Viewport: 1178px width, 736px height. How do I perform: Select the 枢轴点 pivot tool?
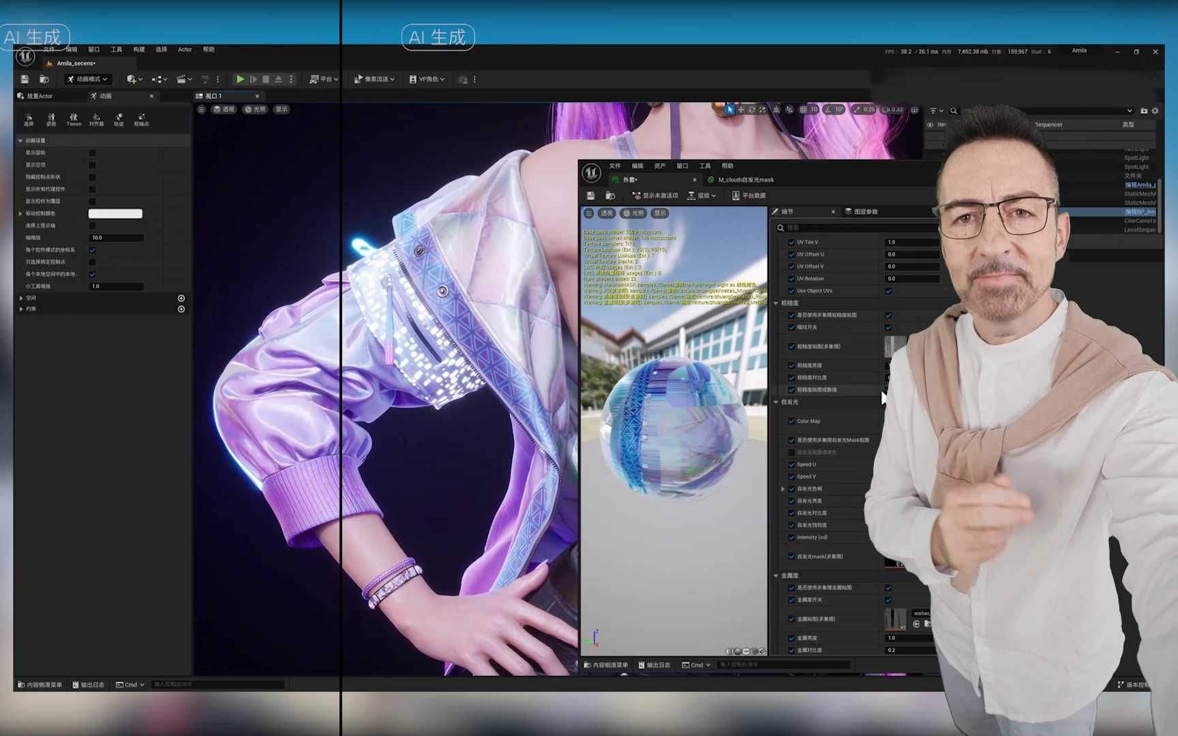click(141, 120)
